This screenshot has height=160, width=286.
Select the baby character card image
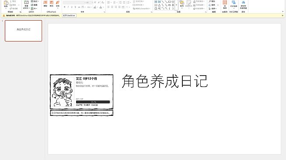[81, 95]
